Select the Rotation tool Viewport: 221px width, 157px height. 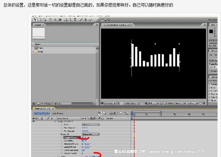(x=50, y=20)
